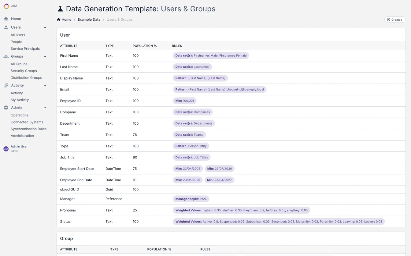Click the Admin User avatar at the bottom
Image resolution: width=411 pixels, height=256 pixels.
tap(6, 148)
